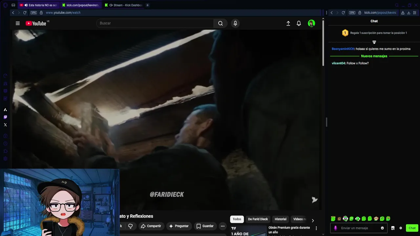The width and height of the screenshot is (420, 236).
Task: Click the Preguntar button
Action: (178, 226)
